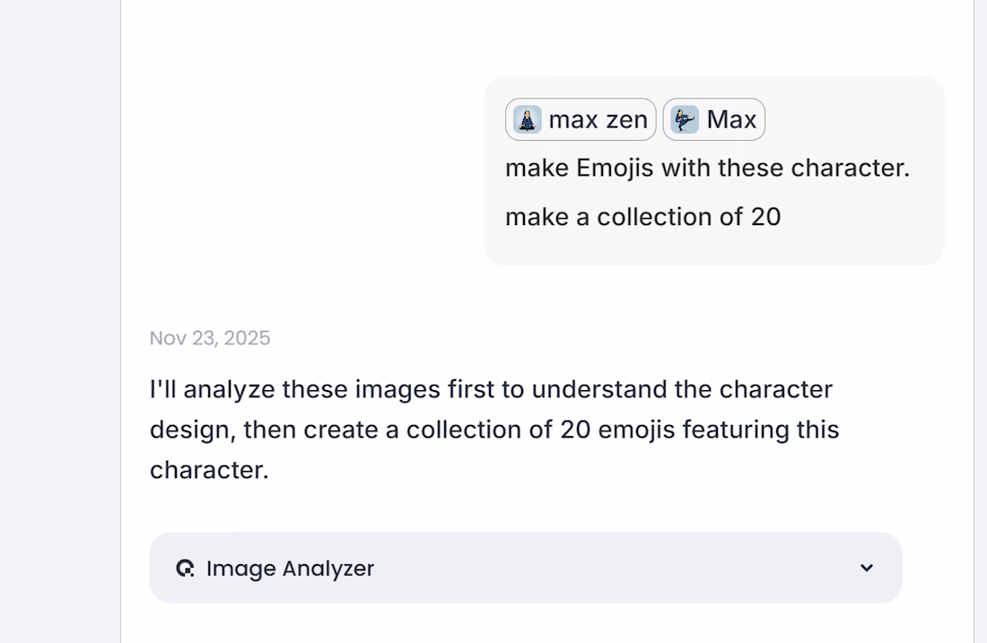Screen dimensions: 987x643
Task: Click the line starting 'I'll analyze these images'
Action: point(491,389)
